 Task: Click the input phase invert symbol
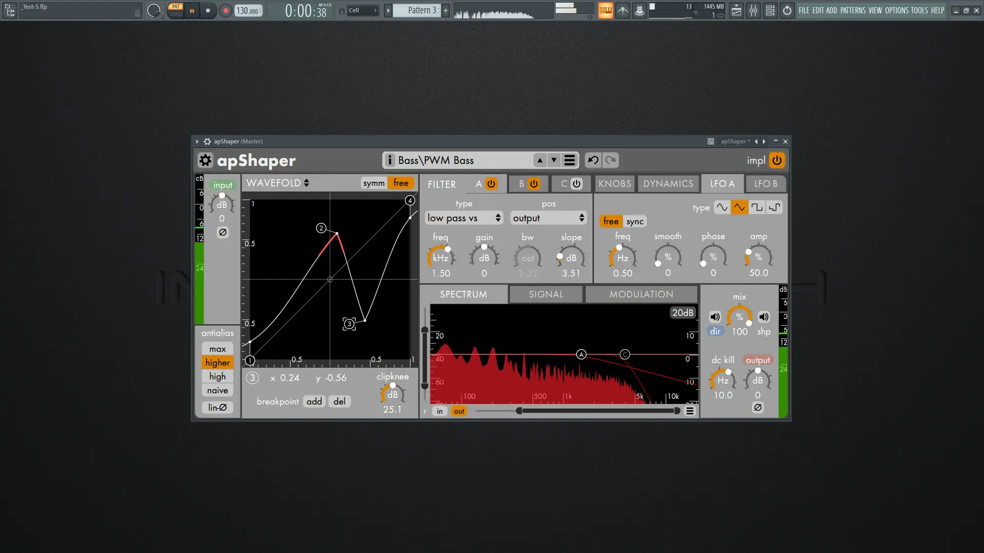pyautogui.click(x=222, y=232)
